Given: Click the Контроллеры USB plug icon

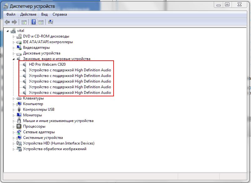Looking at the screenshot, I should [x=19, y=109].
